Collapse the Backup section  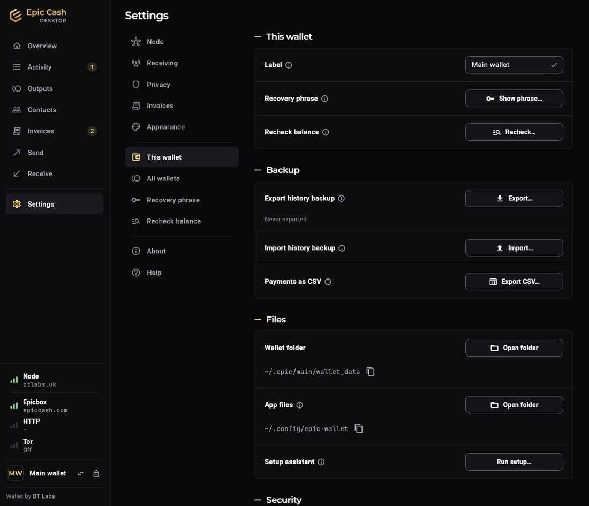(258, 170)
